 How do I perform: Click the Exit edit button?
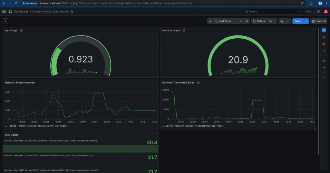pos(319,21)
